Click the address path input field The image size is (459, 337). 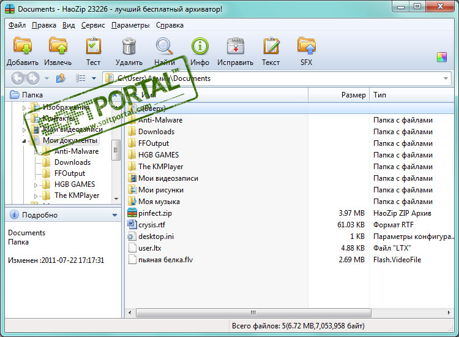point(277,78)
